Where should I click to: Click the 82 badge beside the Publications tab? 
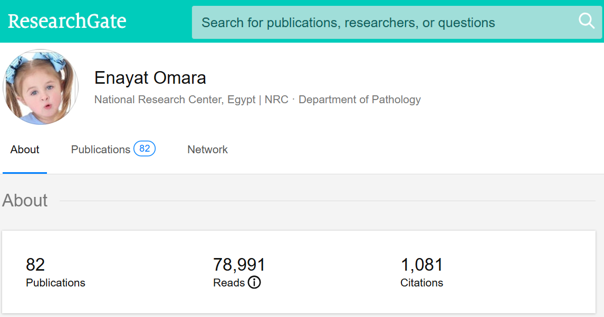click(144, 149)
